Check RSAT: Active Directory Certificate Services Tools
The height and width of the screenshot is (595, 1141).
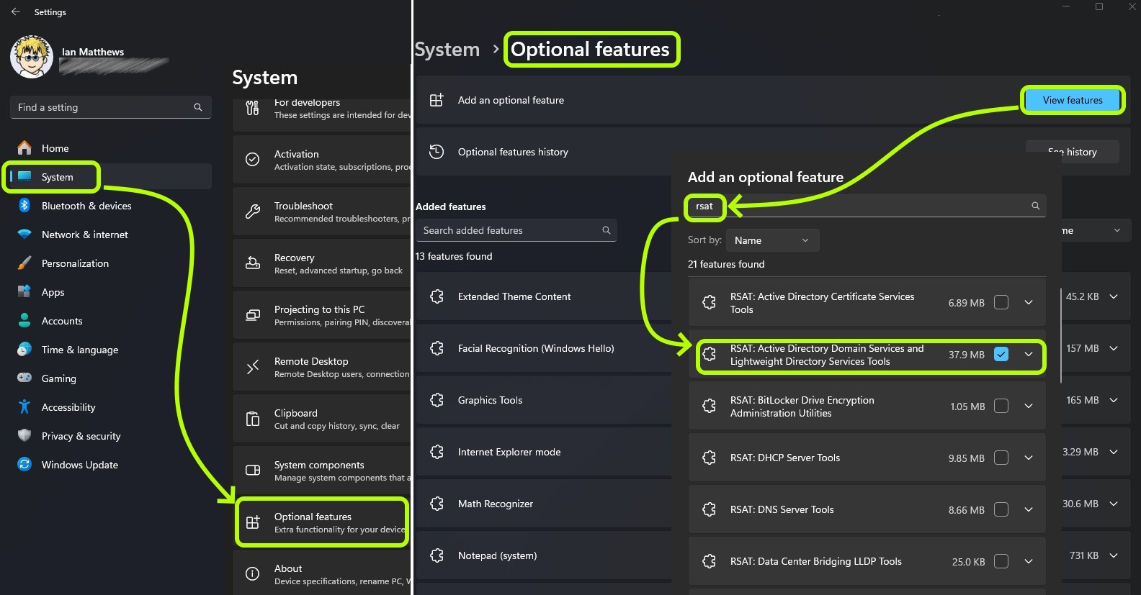point(1001,302)
